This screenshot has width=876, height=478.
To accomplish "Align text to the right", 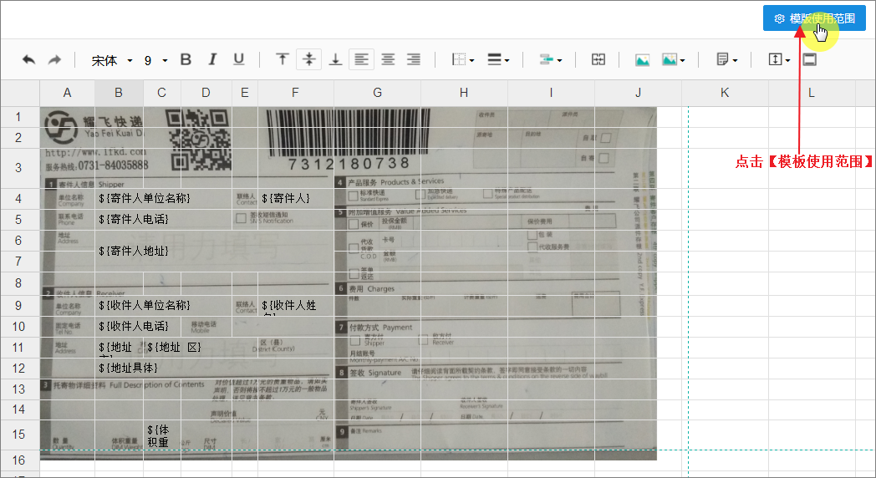I will 414,59.
